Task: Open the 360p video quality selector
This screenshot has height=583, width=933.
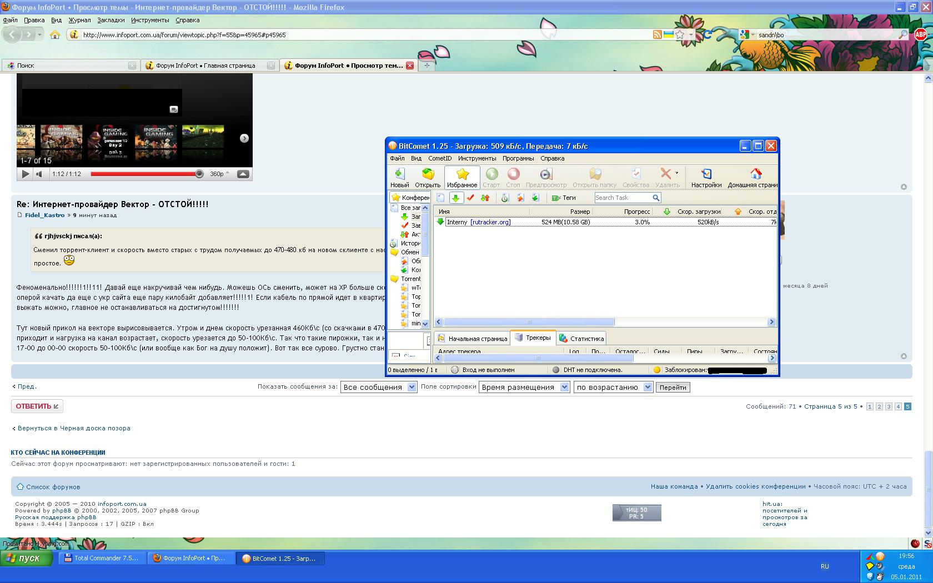Action: point(219,174)
